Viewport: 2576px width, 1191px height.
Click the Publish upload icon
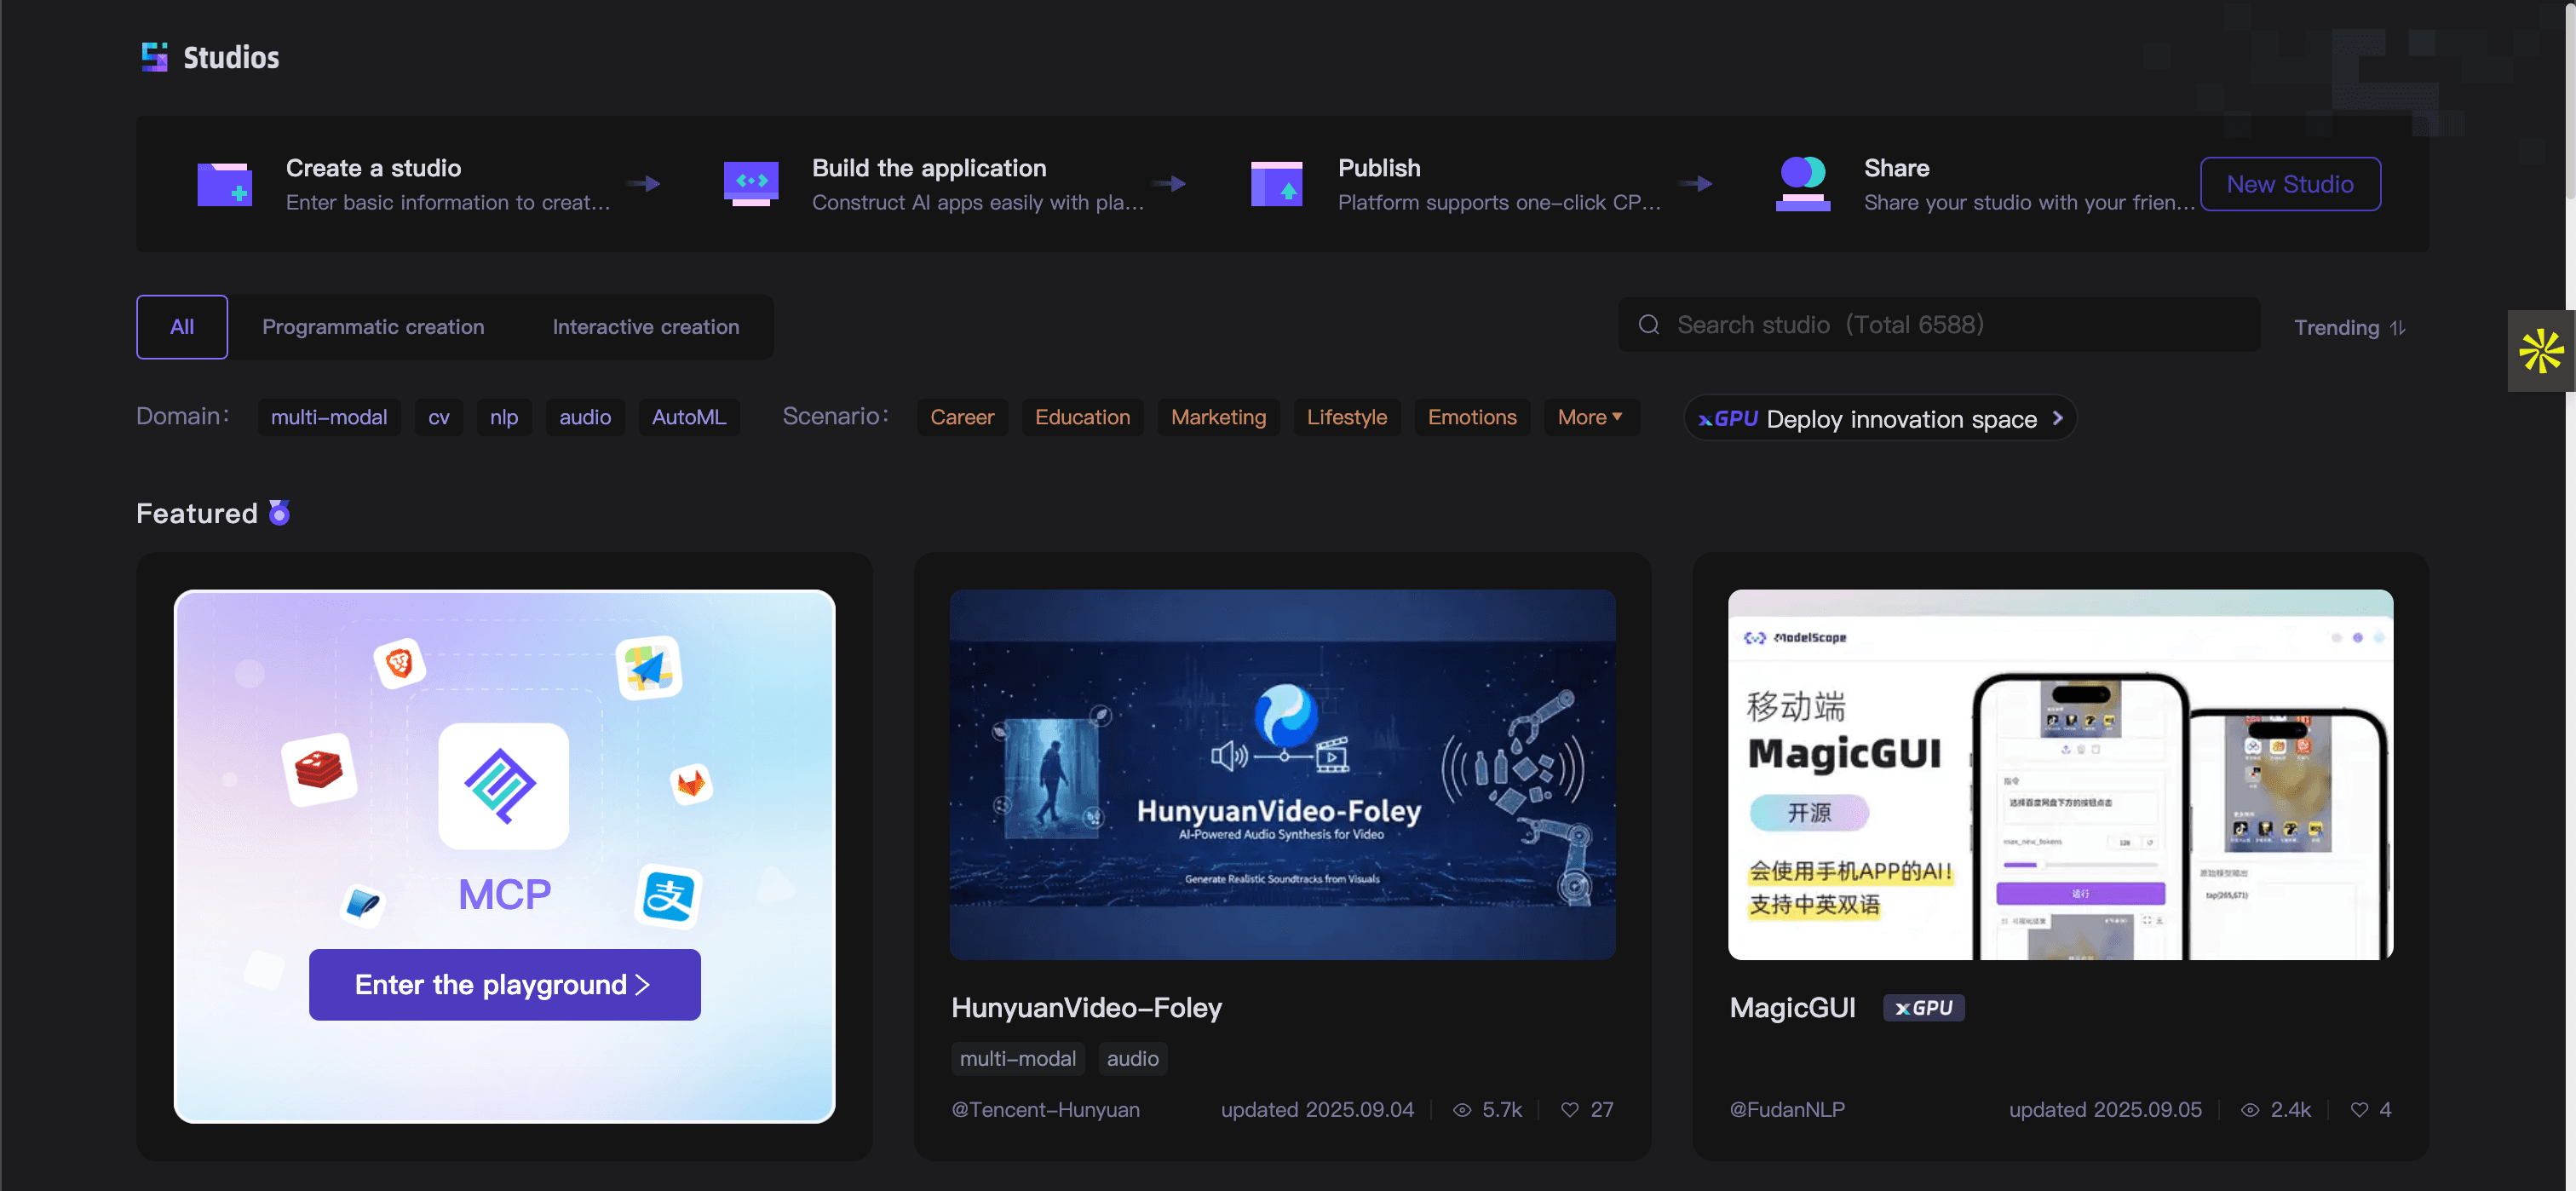click(1277, 184)
